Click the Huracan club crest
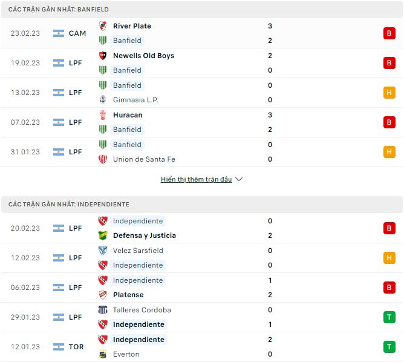 (x=102, y=115)
